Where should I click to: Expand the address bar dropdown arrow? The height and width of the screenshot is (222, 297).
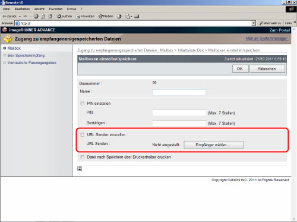click(254, 23)
